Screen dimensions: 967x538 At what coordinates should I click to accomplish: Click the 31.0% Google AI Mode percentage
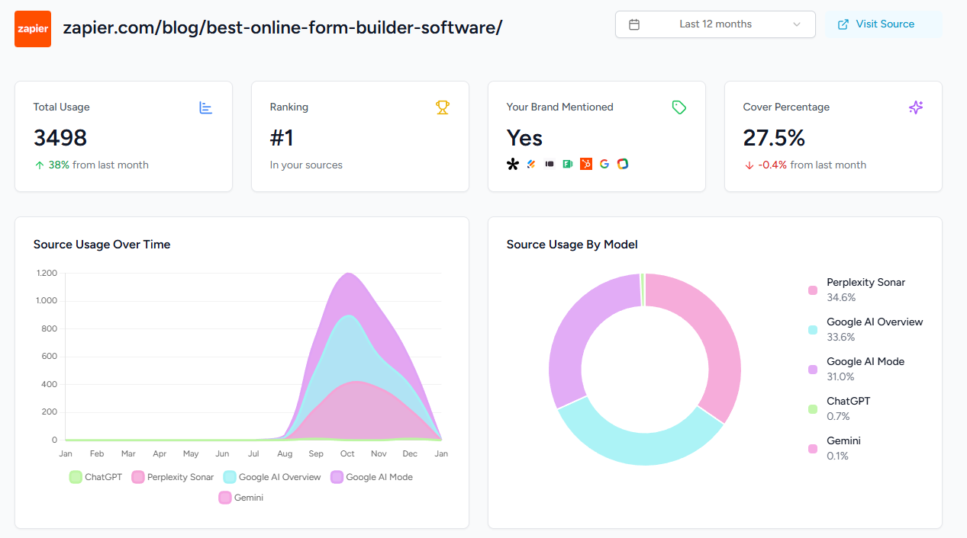(841, 376)
